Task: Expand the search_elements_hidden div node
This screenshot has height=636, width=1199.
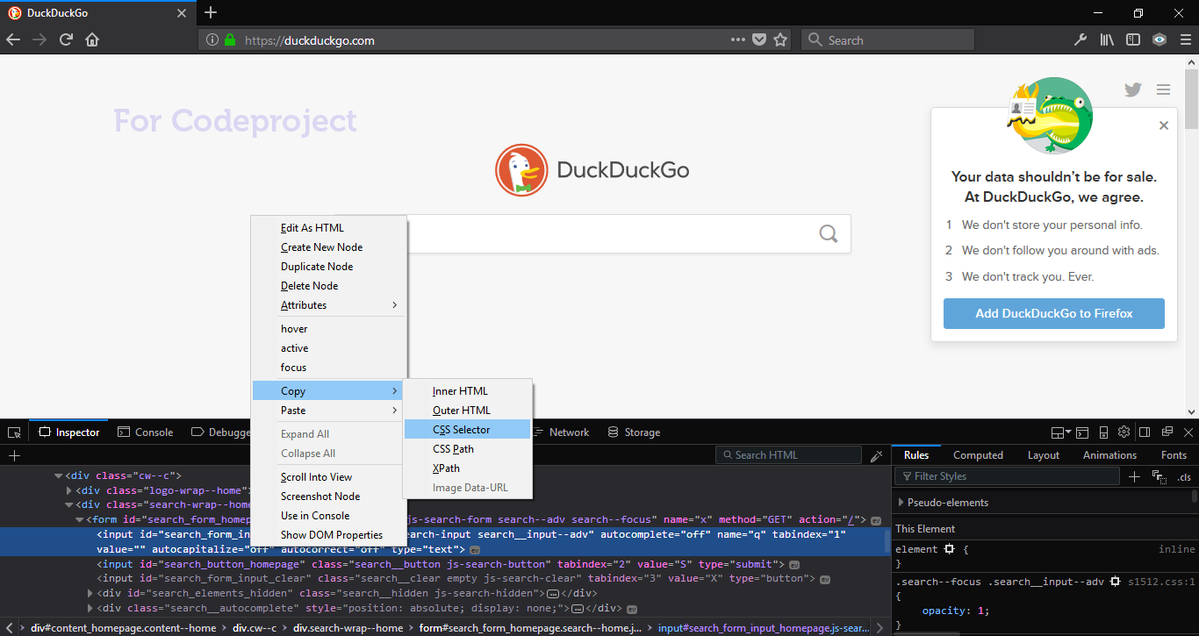Action: point(90,594)
